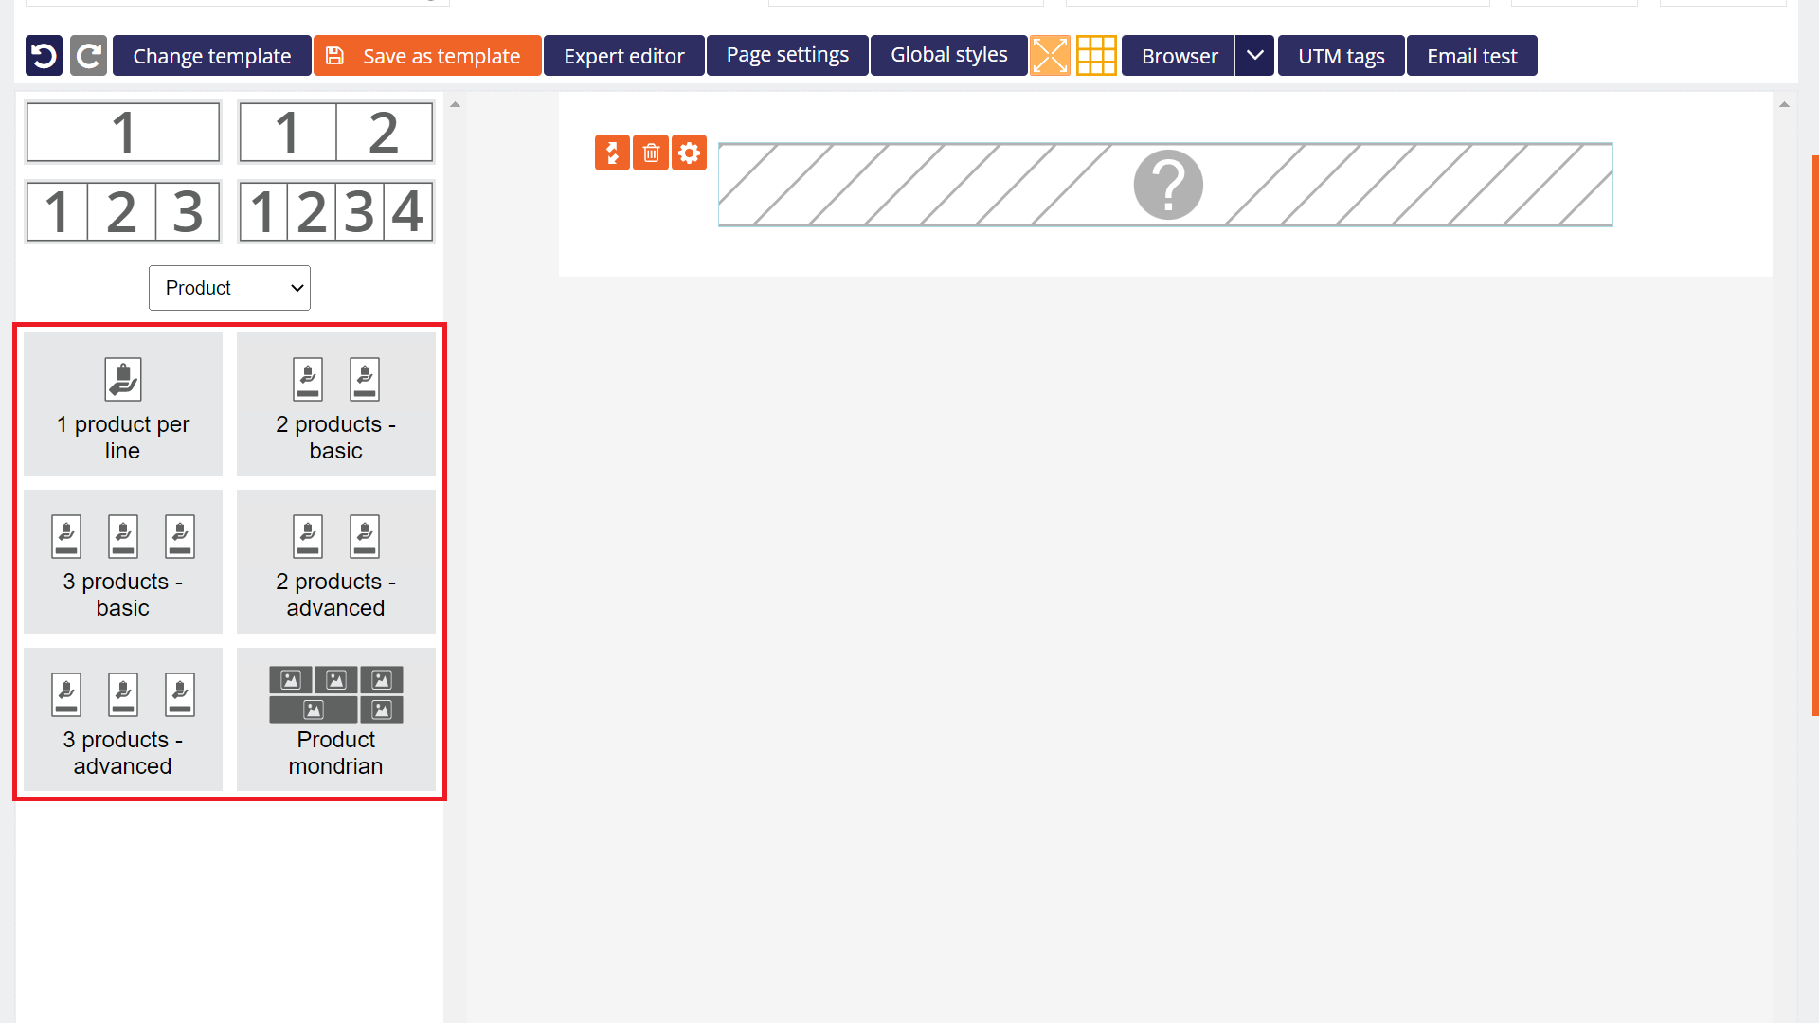Screen dimensions: 1819x1023
Task: Click the Email test tab
Action: click(1471, 55)
